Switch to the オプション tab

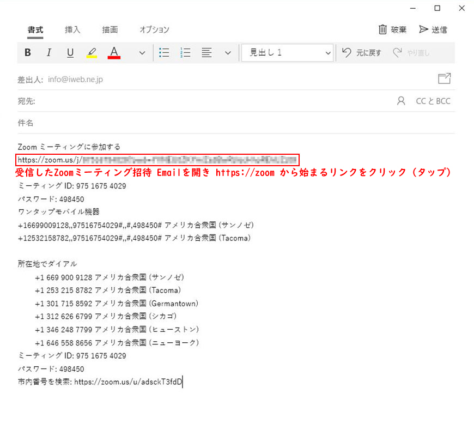point(155,29)
